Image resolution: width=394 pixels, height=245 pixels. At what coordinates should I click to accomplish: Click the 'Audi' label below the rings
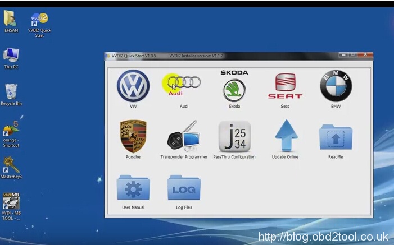click(x=184, y=107)
